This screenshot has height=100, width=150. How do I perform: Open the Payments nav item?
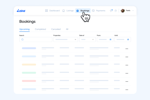tap(99, 11)
